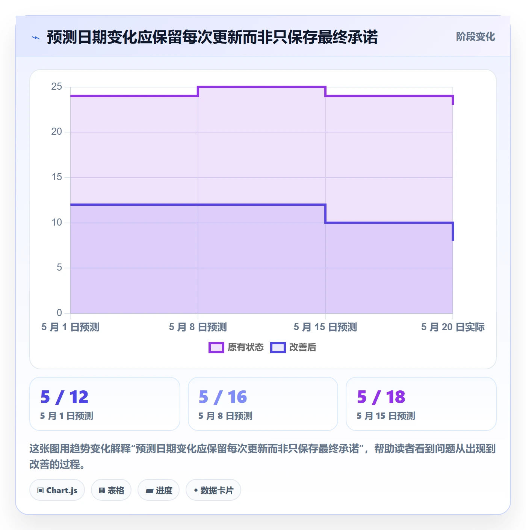Select the 表格 tag

point(111,490)
